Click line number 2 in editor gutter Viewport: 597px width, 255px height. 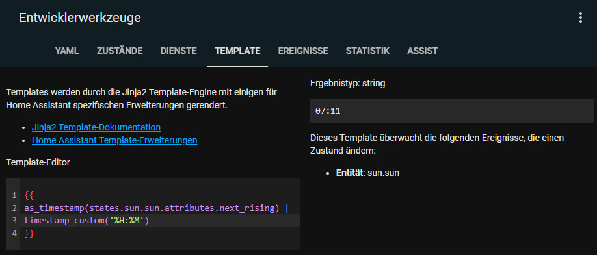point(14,208)
